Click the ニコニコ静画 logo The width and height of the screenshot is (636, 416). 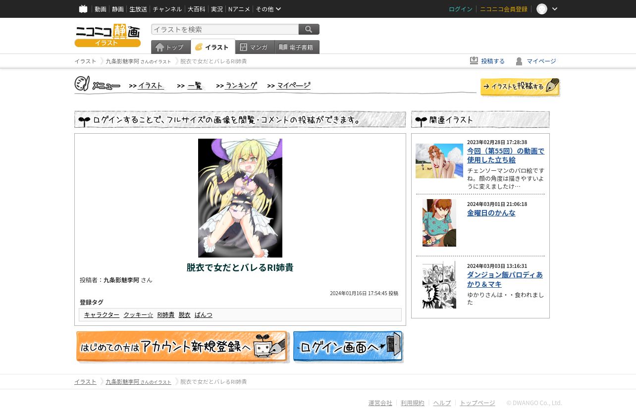pos(107,36)
